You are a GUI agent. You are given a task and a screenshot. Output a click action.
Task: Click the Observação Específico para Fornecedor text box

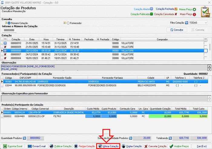click(x=104, y=99)
